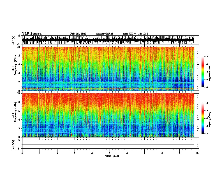Click the time axis tick label '10'
The height and width of the screenshot is (172, 222).
point(197,153)
